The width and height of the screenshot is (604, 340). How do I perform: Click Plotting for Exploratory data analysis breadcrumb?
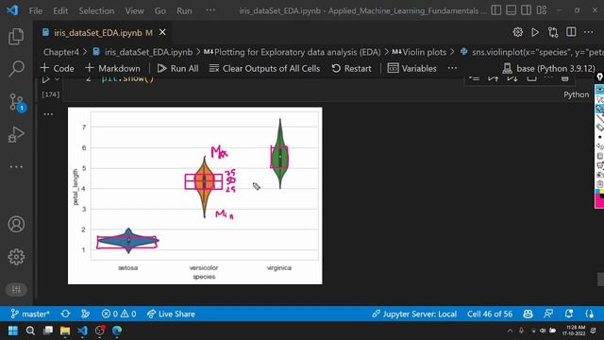293,52
